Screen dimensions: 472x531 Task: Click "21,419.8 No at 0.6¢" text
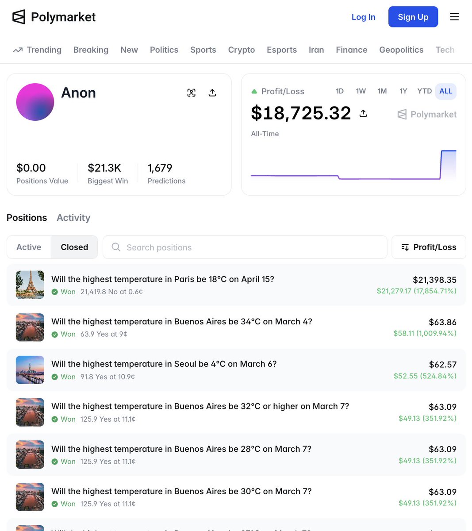coord(111,292)
